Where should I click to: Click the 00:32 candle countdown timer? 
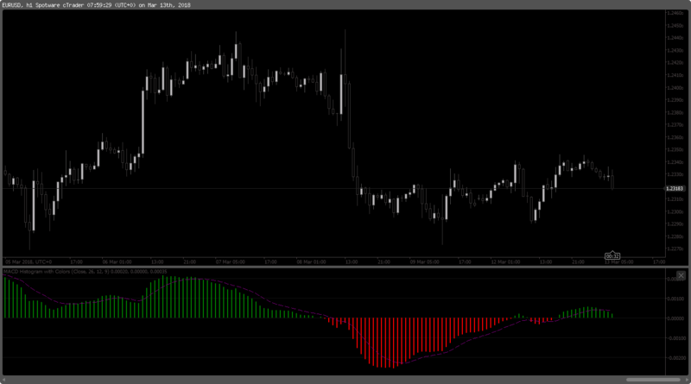coord(612,255)
